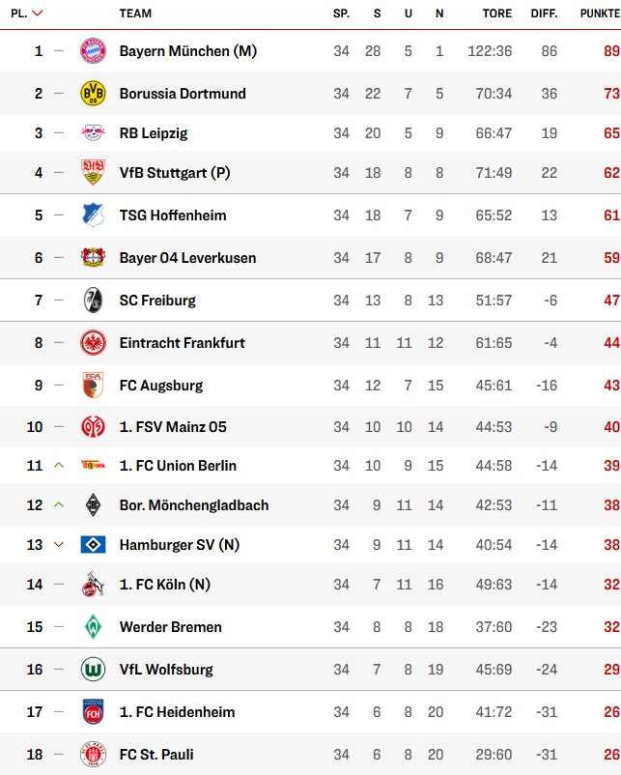Click the TSG Hoffenheim logo
The width and height of the screenshot is (621, 775).
[x=93, y=215]
